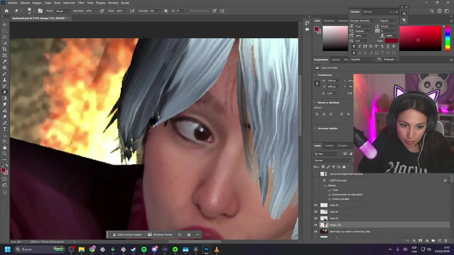454x255 pixels.
Task: Select the Move tool
Action: (5, 25)
